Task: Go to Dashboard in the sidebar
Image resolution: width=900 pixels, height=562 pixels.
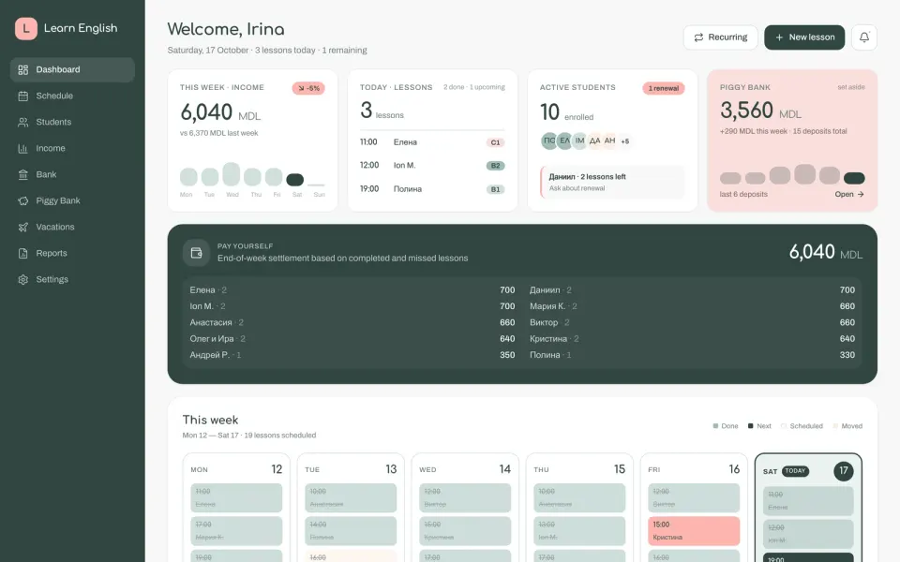Action: point(72,69)
